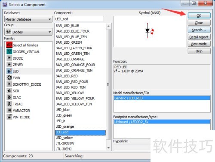Image resolution: width=215 pixels, height=162 pixels.
Task: Click the DIAC family icon
Action: point(9,97)
